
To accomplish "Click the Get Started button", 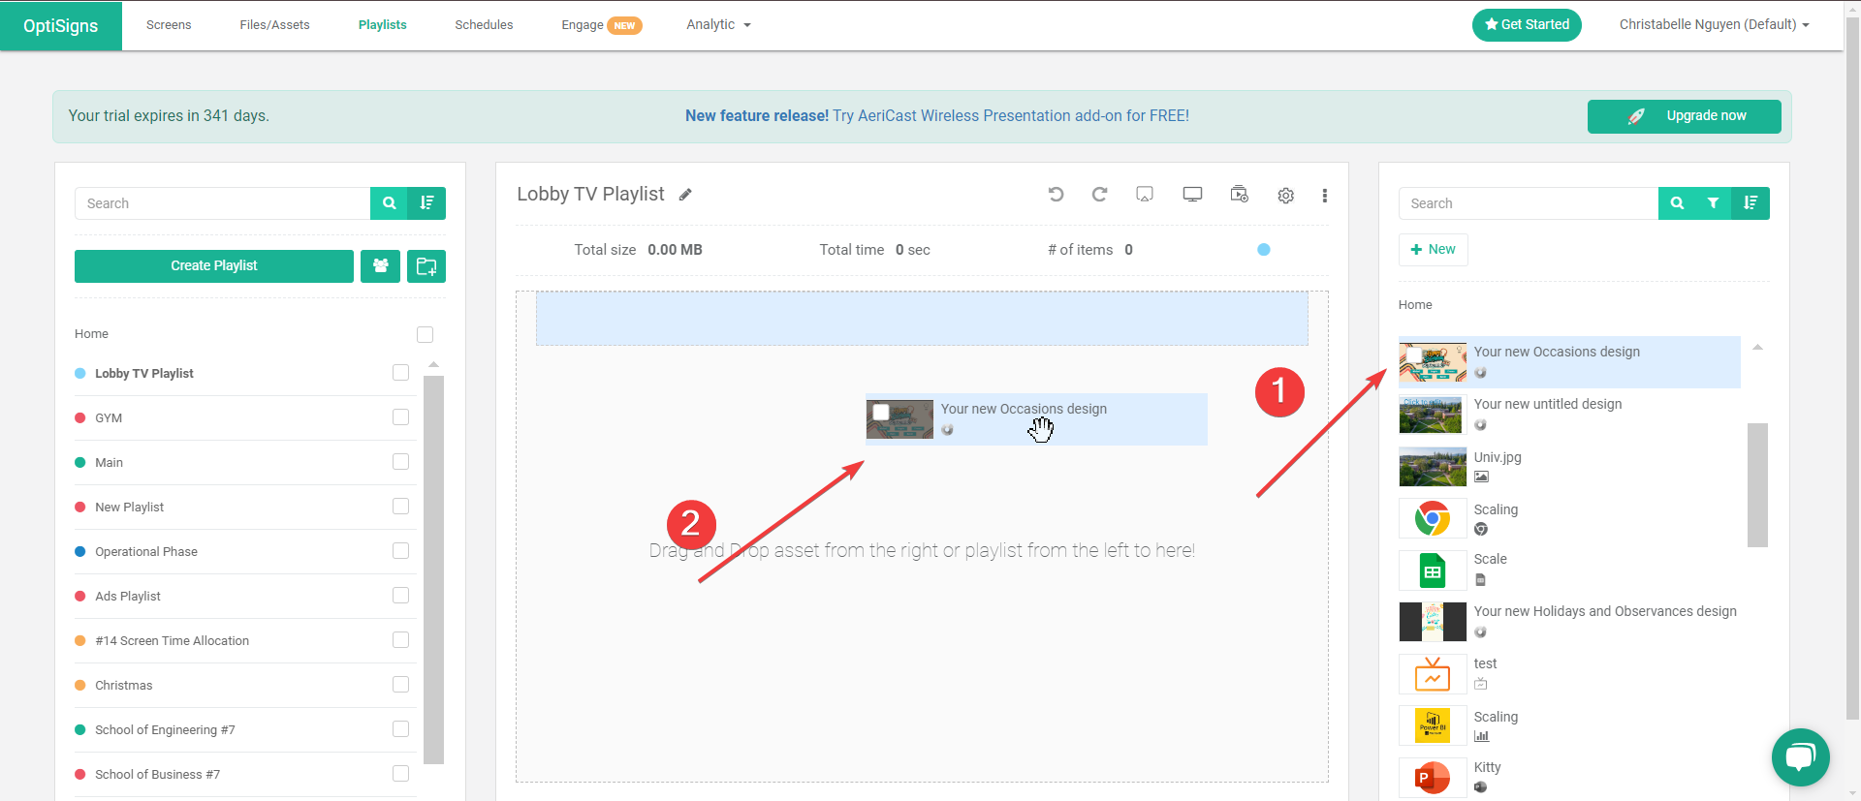I will tap(1527, 25).
